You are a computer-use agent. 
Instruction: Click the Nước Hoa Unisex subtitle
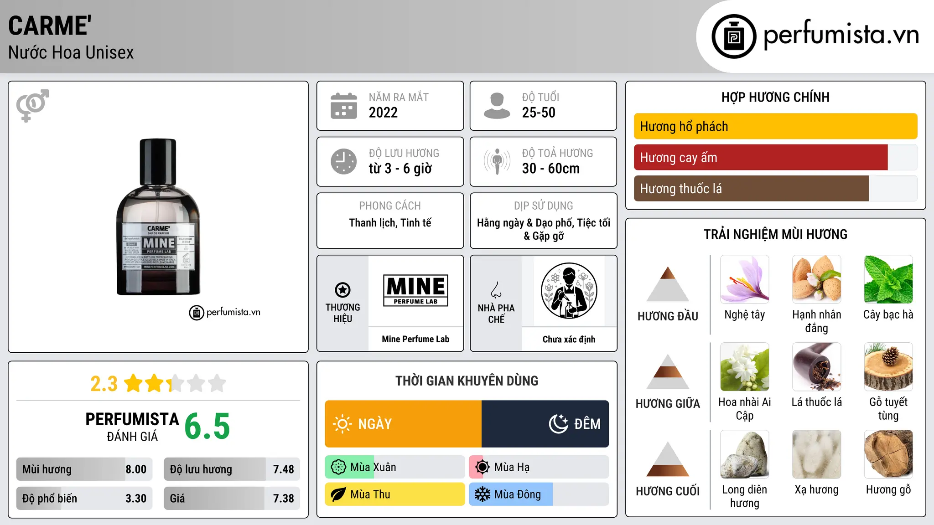(x=71, y=53)
